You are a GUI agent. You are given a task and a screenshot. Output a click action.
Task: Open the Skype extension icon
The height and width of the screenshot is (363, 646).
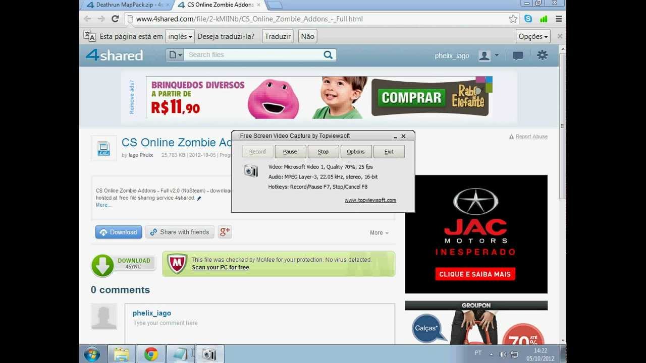click(x=528, y=19)
